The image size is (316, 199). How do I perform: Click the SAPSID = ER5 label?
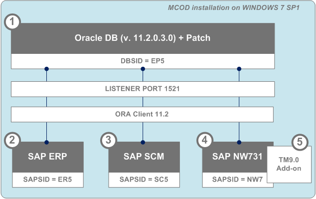pos(48,180)
